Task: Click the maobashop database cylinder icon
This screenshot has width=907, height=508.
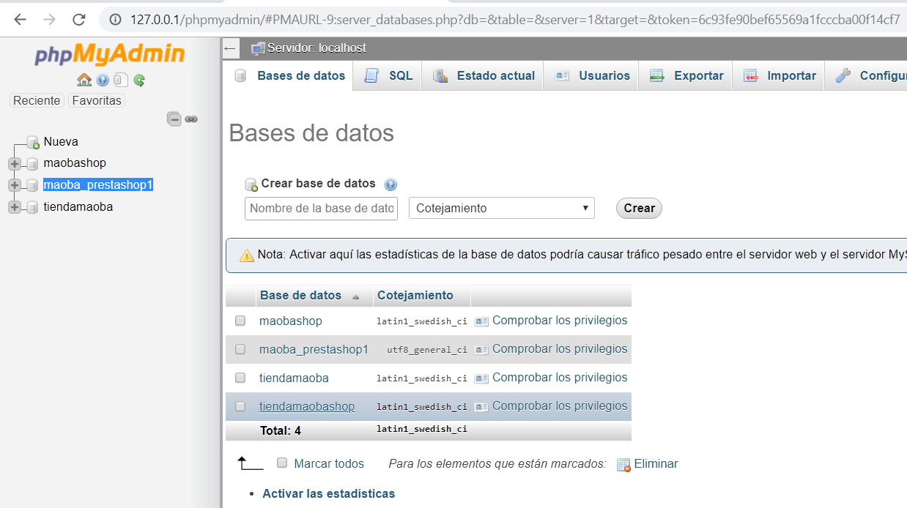Action: pos(32,163)
